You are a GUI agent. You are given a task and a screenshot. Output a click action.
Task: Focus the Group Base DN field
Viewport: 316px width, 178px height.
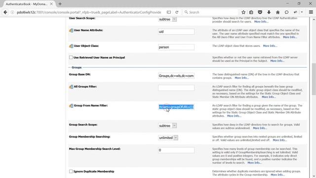176,76
